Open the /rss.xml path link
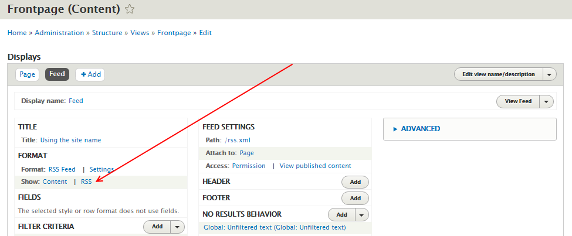This screenshot has width=572, height=236. 238,140
